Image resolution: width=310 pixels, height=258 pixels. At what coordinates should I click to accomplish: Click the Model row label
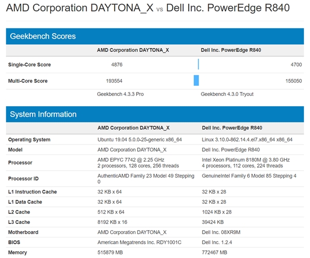[15, 150]
